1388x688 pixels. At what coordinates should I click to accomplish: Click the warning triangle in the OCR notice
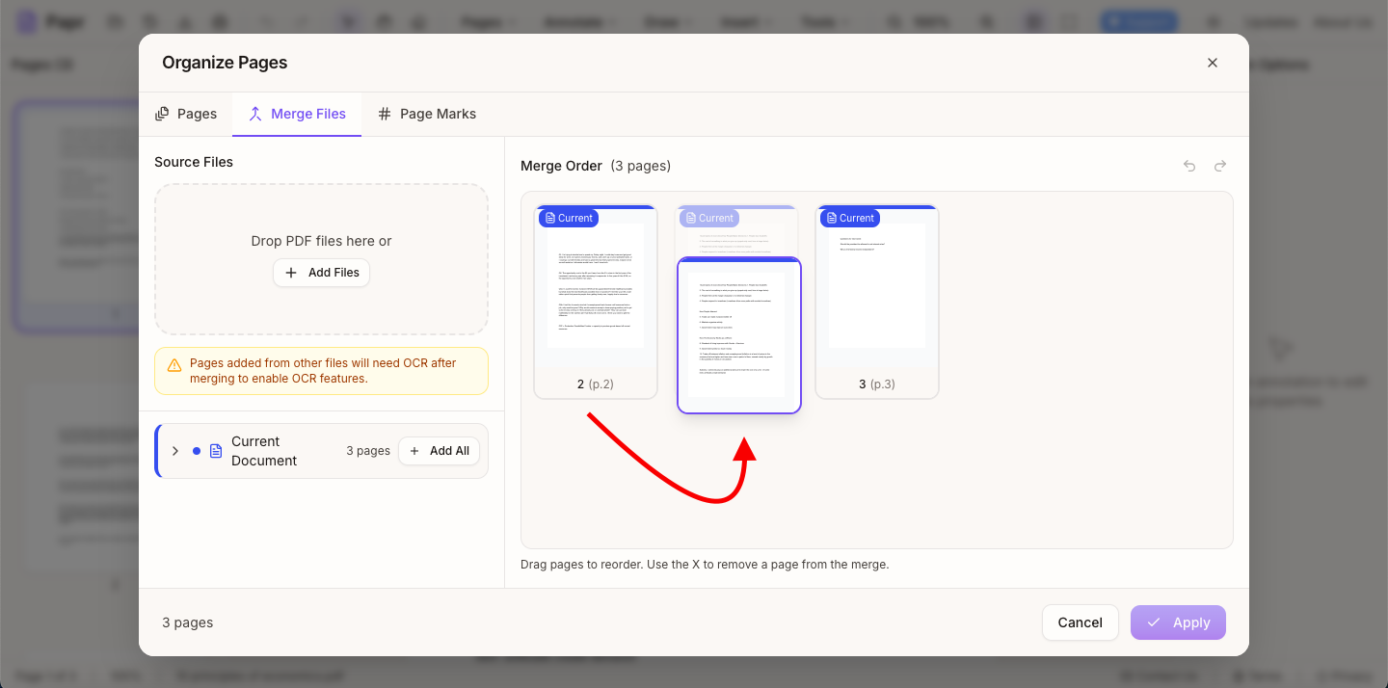[174, 364]
